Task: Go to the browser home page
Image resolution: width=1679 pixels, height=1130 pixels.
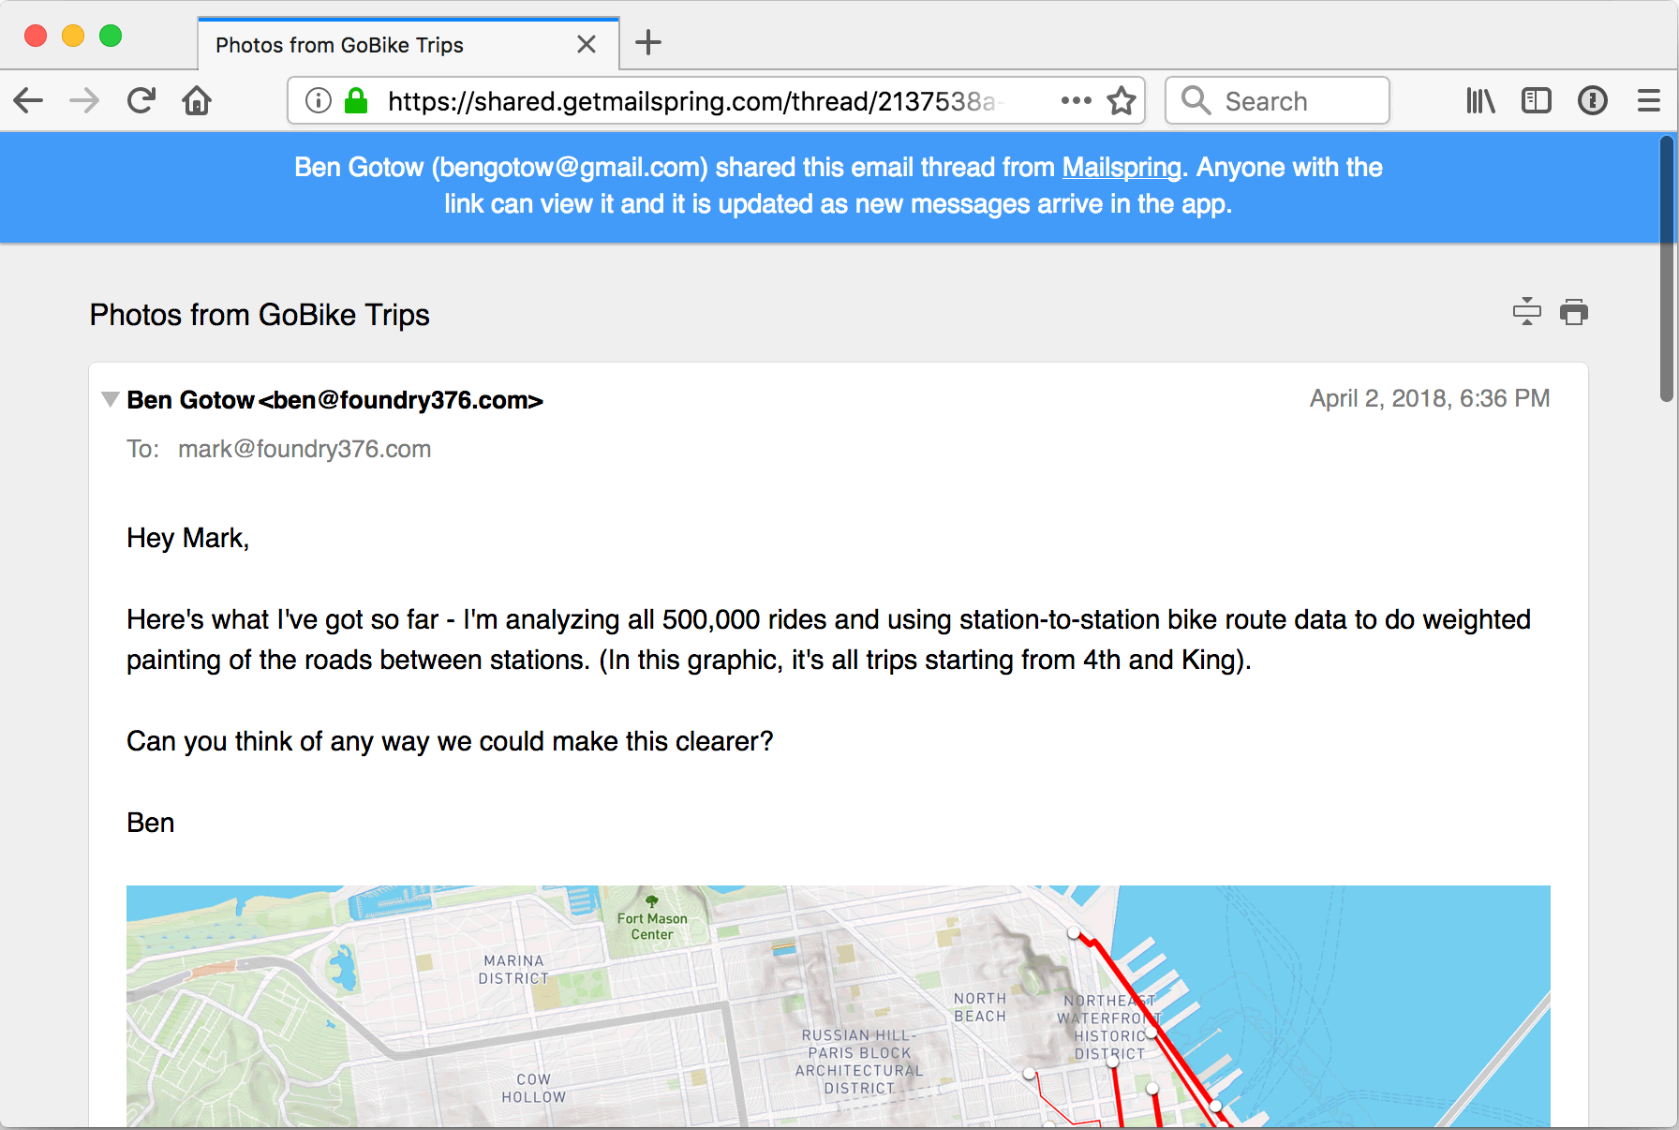Action: [x=197, y=100]
